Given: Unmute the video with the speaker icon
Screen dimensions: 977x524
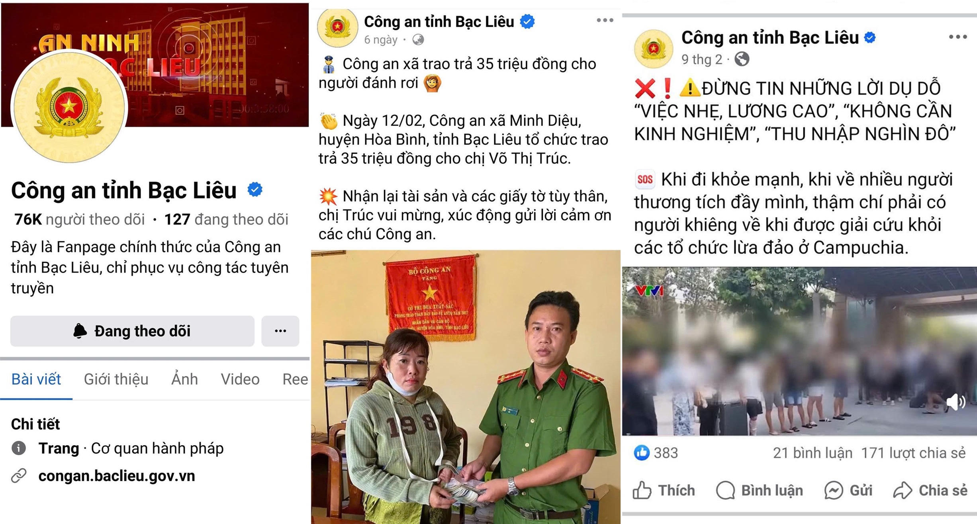Looking at the screenshot, I should tap(956, 402).
